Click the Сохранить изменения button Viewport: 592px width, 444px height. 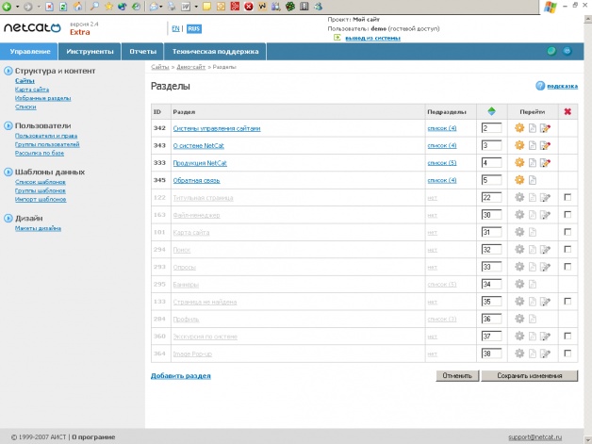[529, 375]
